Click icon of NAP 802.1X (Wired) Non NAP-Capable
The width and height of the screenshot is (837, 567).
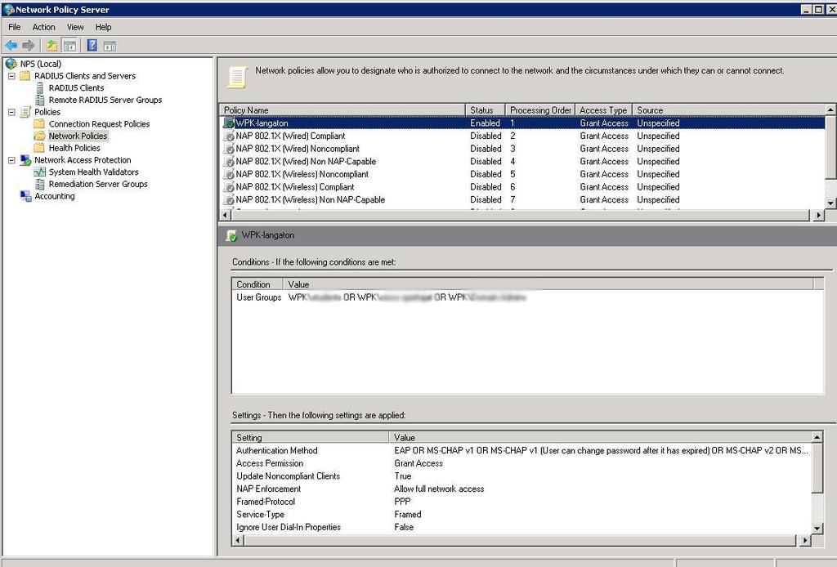[x=229, y=162]
